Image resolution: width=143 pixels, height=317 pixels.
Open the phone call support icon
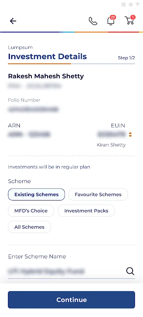point(93,21)
